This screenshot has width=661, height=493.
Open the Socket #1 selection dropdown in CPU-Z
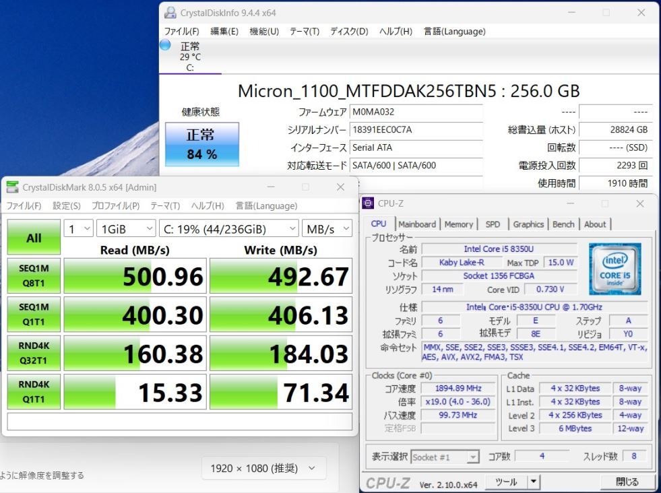click(x=445, y=457)
